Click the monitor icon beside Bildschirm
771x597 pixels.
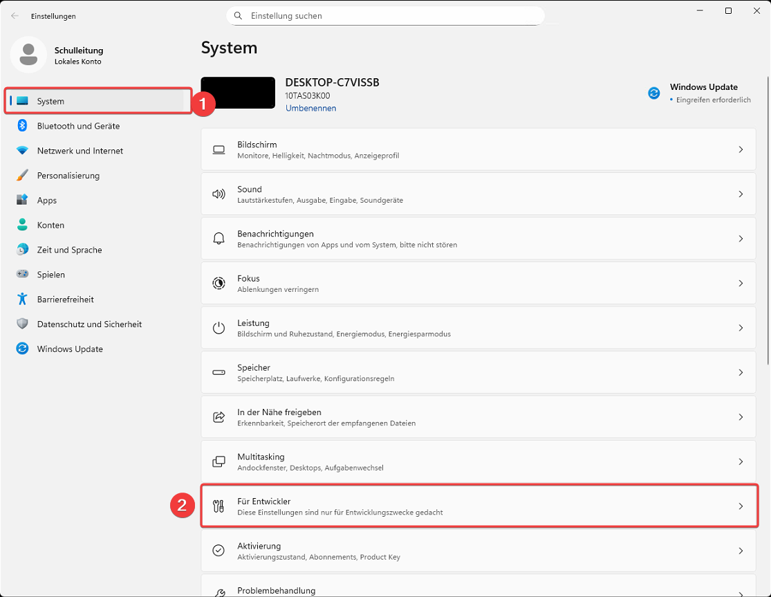[x=219, y=150]
